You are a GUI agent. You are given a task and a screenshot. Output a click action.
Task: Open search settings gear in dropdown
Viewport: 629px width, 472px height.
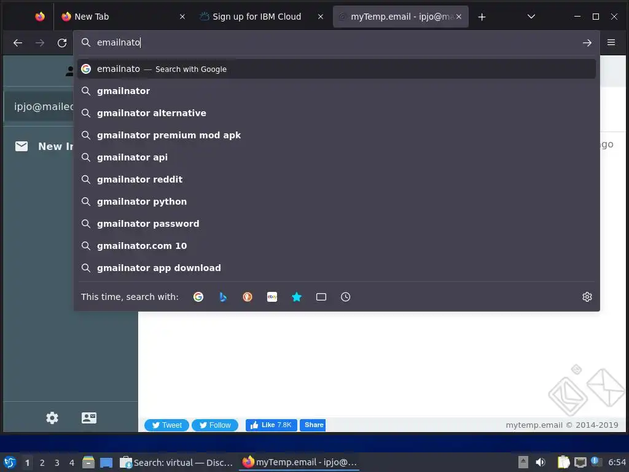(x=587, y=297)
